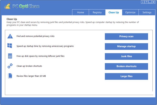The width and height of the screenshot is (157, 105).
Task: Click 'Speed up startup time by removing unnecessary programs'
Action: click(x=45, y=46)
